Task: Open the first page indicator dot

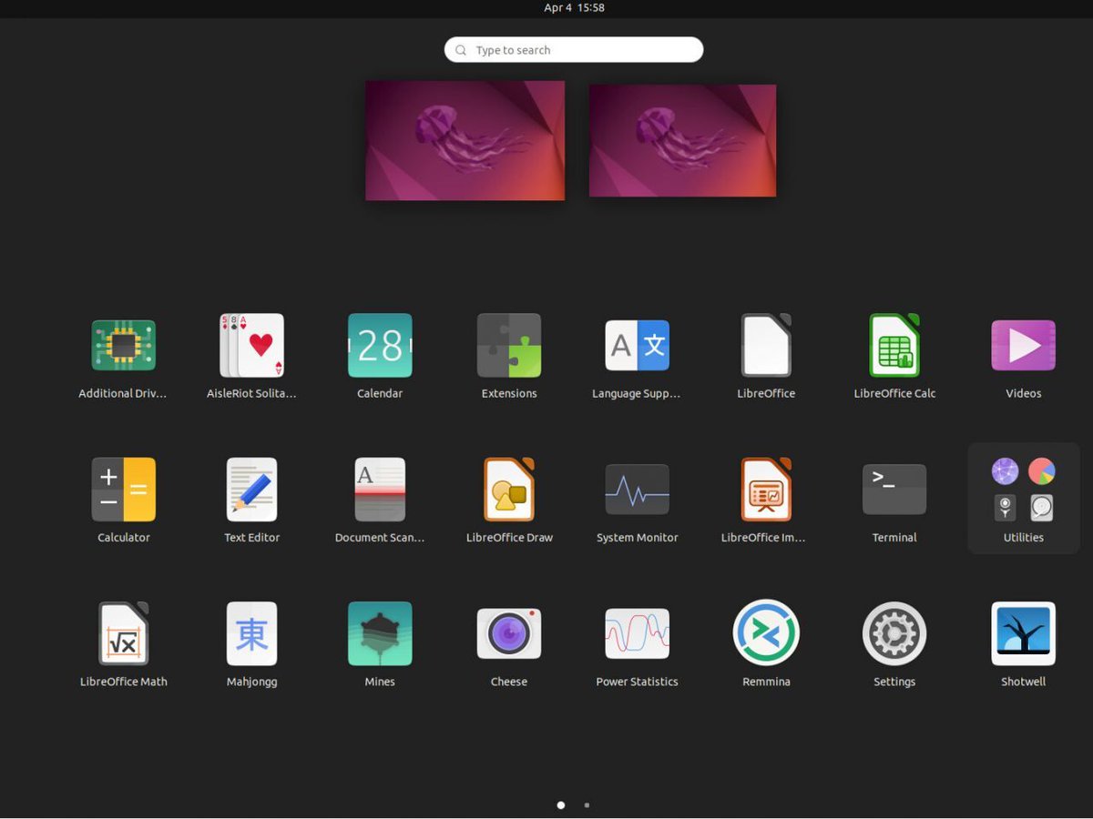Action: click(560, 804)
